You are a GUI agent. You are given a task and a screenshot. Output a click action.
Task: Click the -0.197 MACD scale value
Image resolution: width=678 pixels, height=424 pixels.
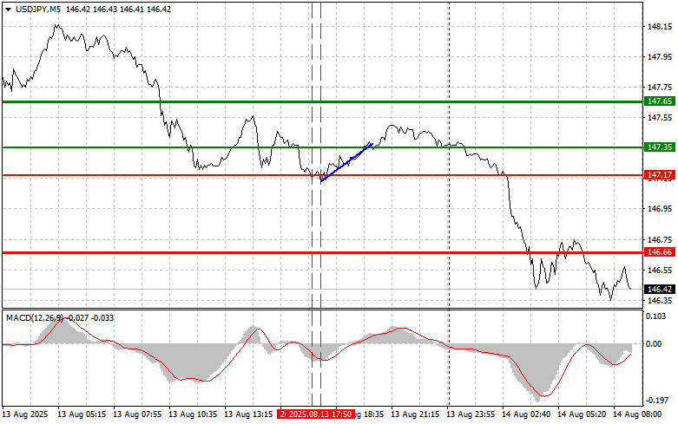pyautogui.click(x=658, y=401)
